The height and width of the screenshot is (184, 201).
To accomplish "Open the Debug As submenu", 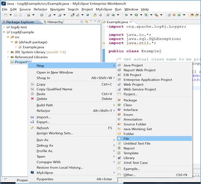I will click(x=73, y=146).
